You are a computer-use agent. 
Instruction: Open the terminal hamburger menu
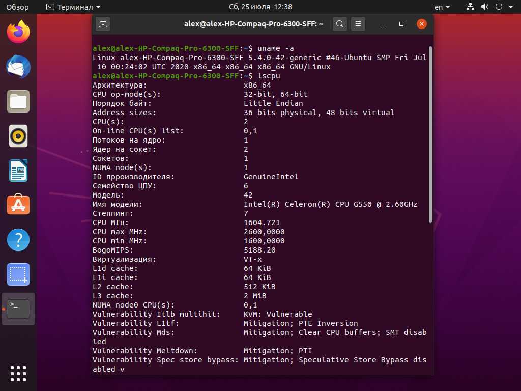click(x=358, y=24)
